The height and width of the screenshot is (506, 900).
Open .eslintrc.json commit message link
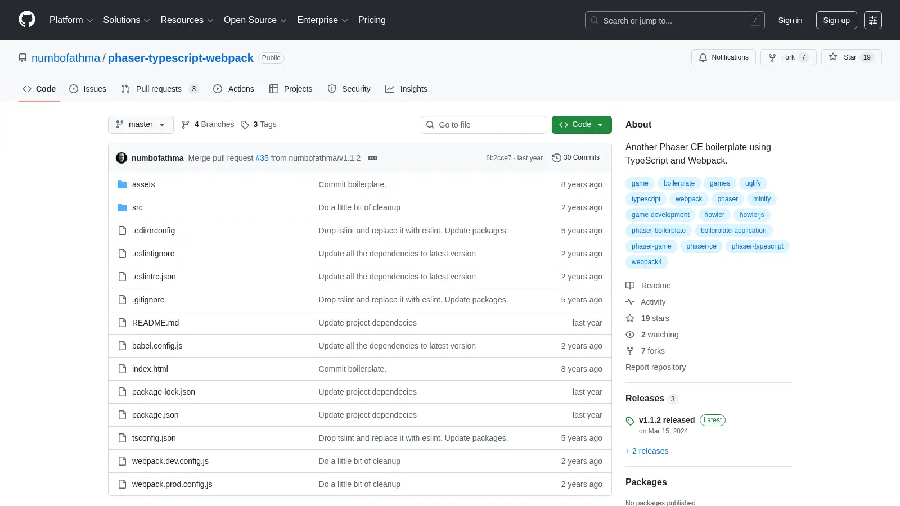(397, 277)
